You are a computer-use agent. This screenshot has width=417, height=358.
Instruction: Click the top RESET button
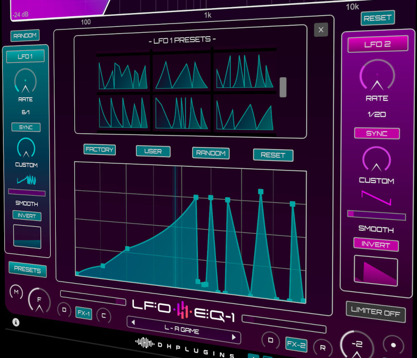click(x=378, y=18)
